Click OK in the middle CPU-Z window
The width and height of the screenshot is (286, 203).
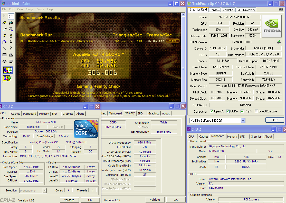pyautogui.click(x=176, y=200)
